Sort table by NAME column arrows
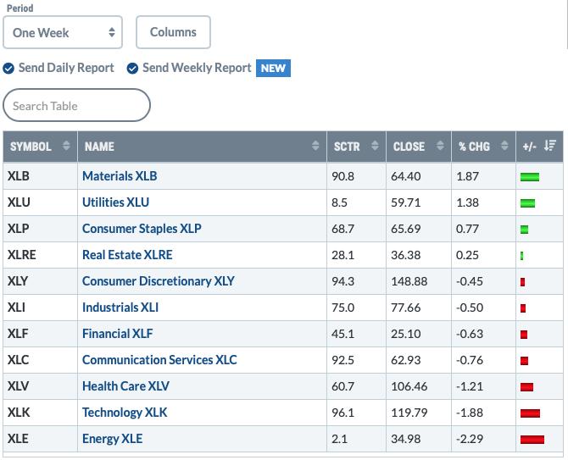 pos(315,146)
